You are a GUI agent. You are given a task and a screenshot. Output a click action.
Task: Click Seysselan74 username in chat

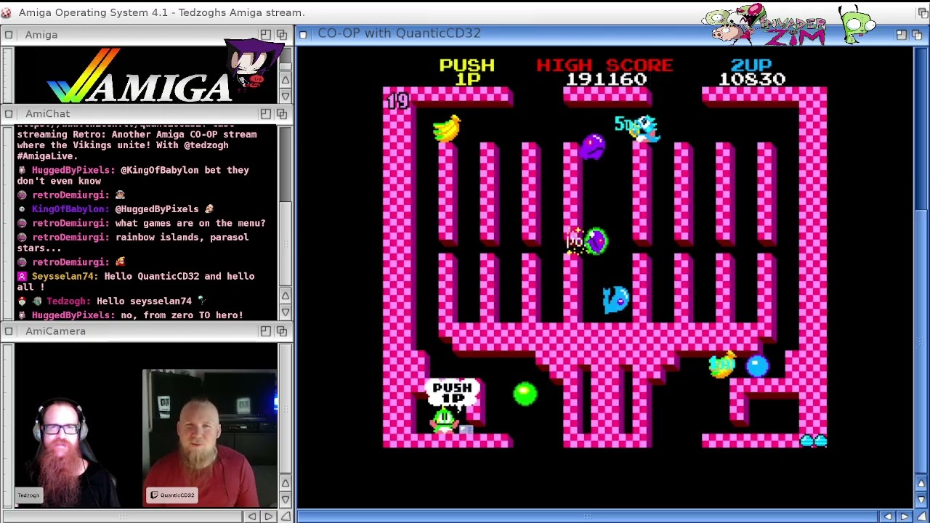click(65, 276)
